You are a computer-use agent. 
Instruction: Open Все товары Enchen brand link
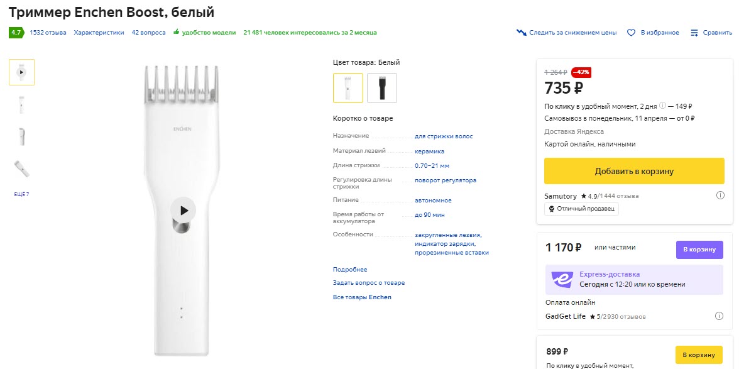point(362,297)
